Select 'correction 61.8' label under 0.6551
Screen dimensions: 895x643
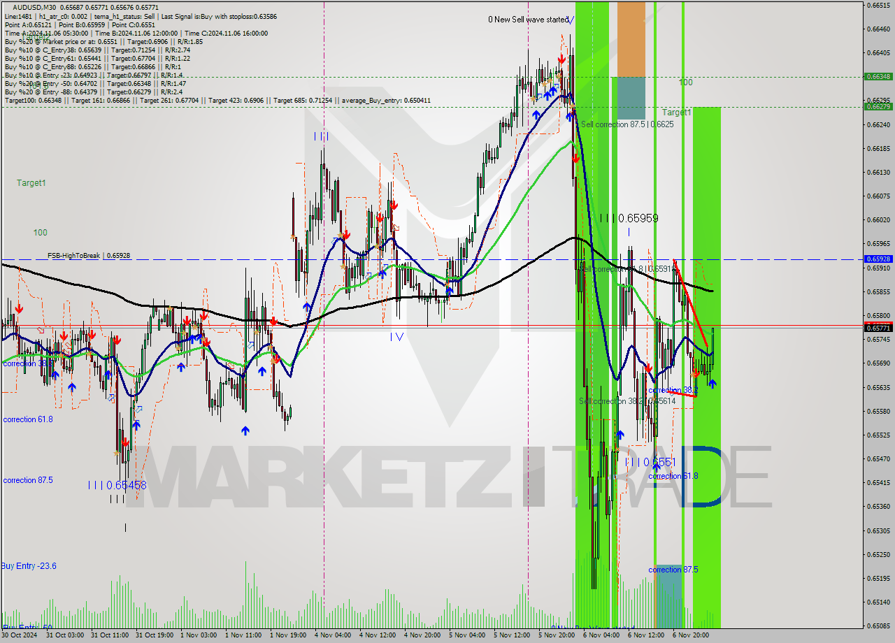point(673,476)
